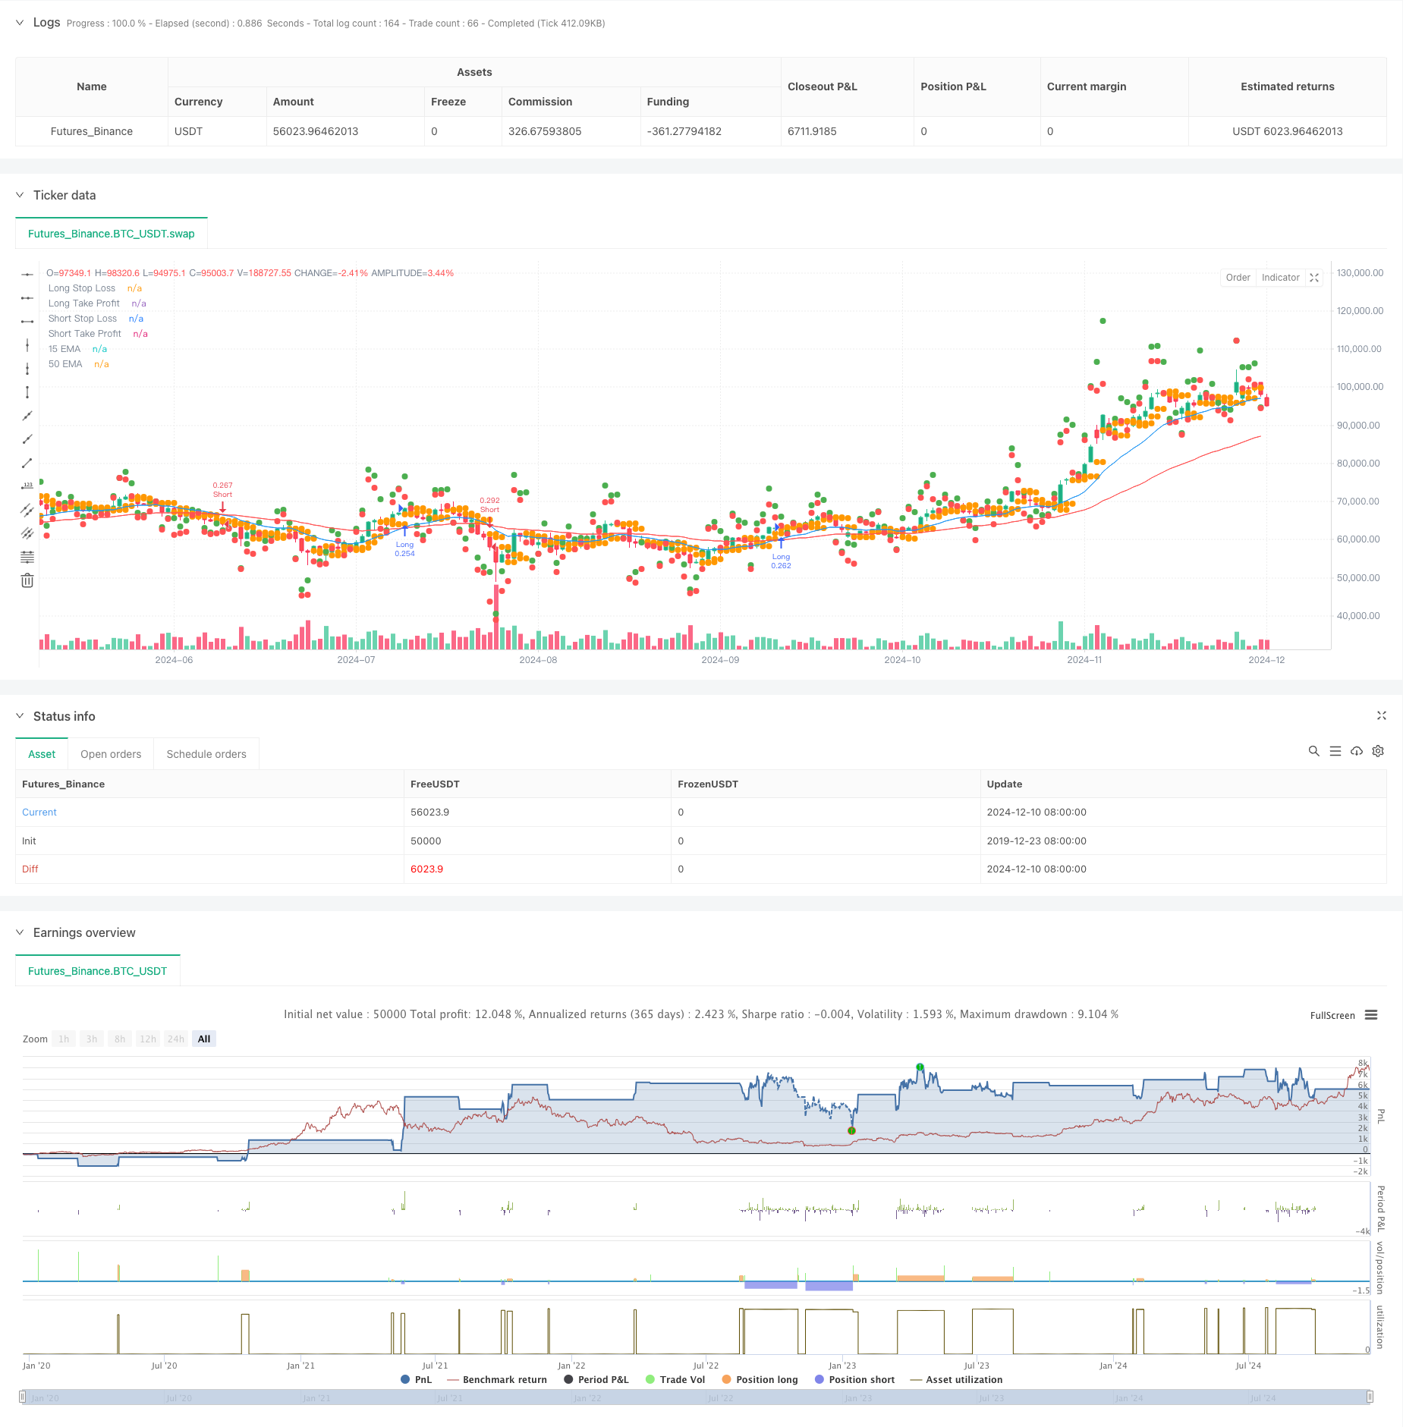Set zoom range to 24h
The image size is (1403, 1427).
pos(176,1039)
